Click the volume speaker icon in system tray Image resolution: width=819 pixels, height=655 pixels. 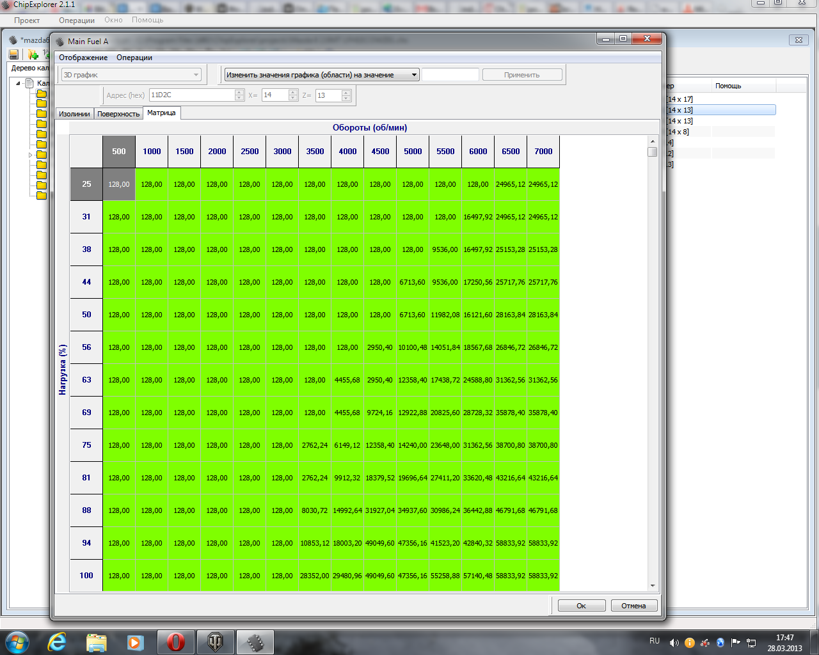point(674,643)
